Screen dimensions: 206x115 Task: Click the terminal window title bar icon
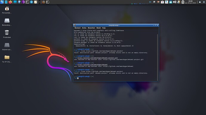pos(75,25)
